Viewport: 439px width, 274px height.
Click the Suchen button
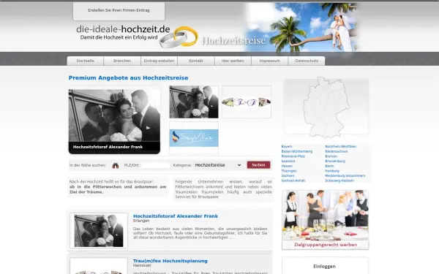click(x=258, y=165)
